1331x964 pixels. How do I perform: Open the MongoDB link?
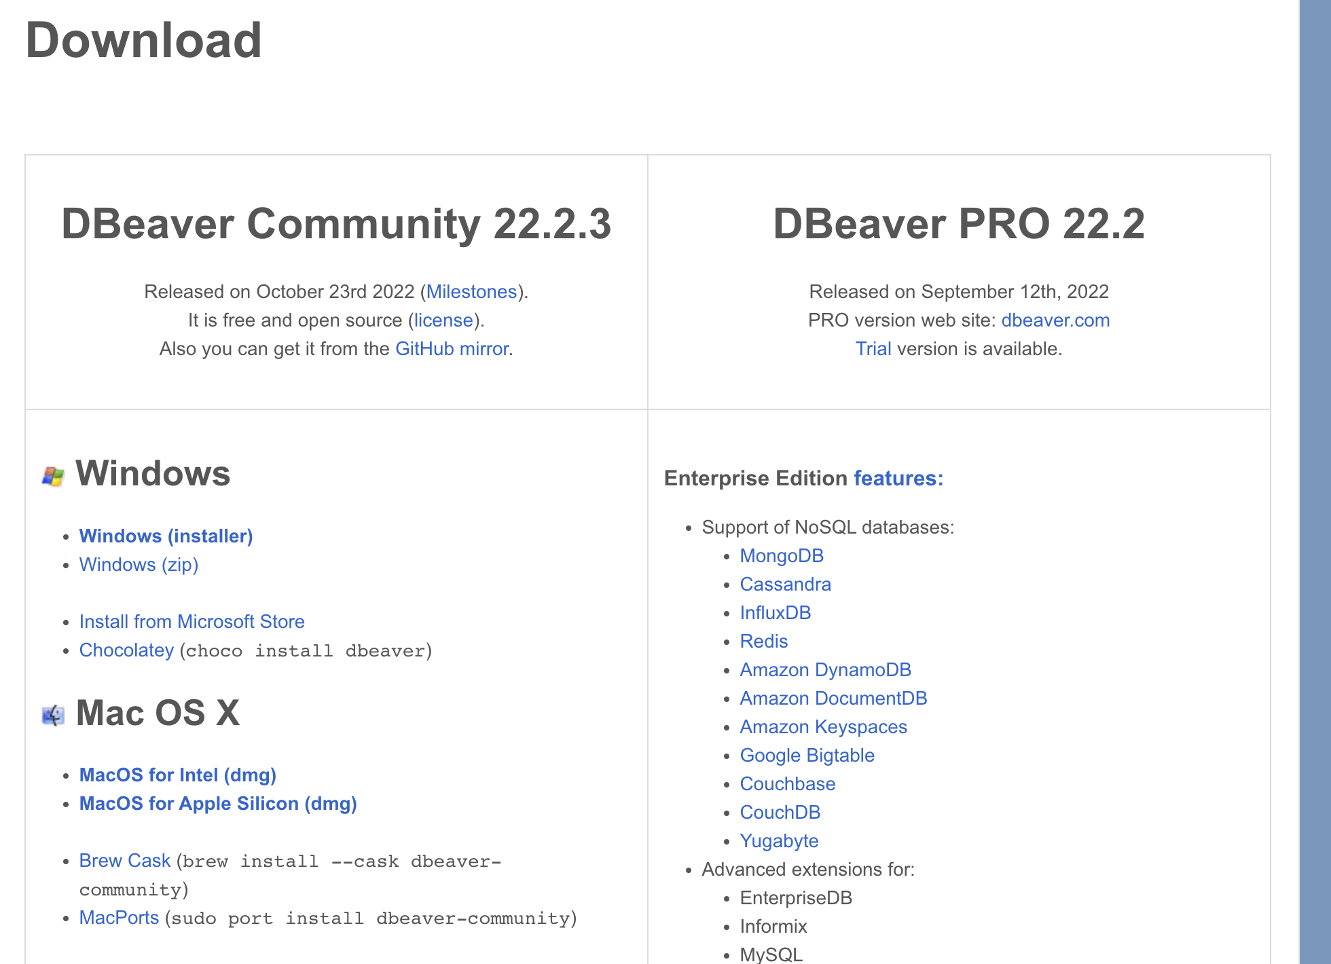782,556
